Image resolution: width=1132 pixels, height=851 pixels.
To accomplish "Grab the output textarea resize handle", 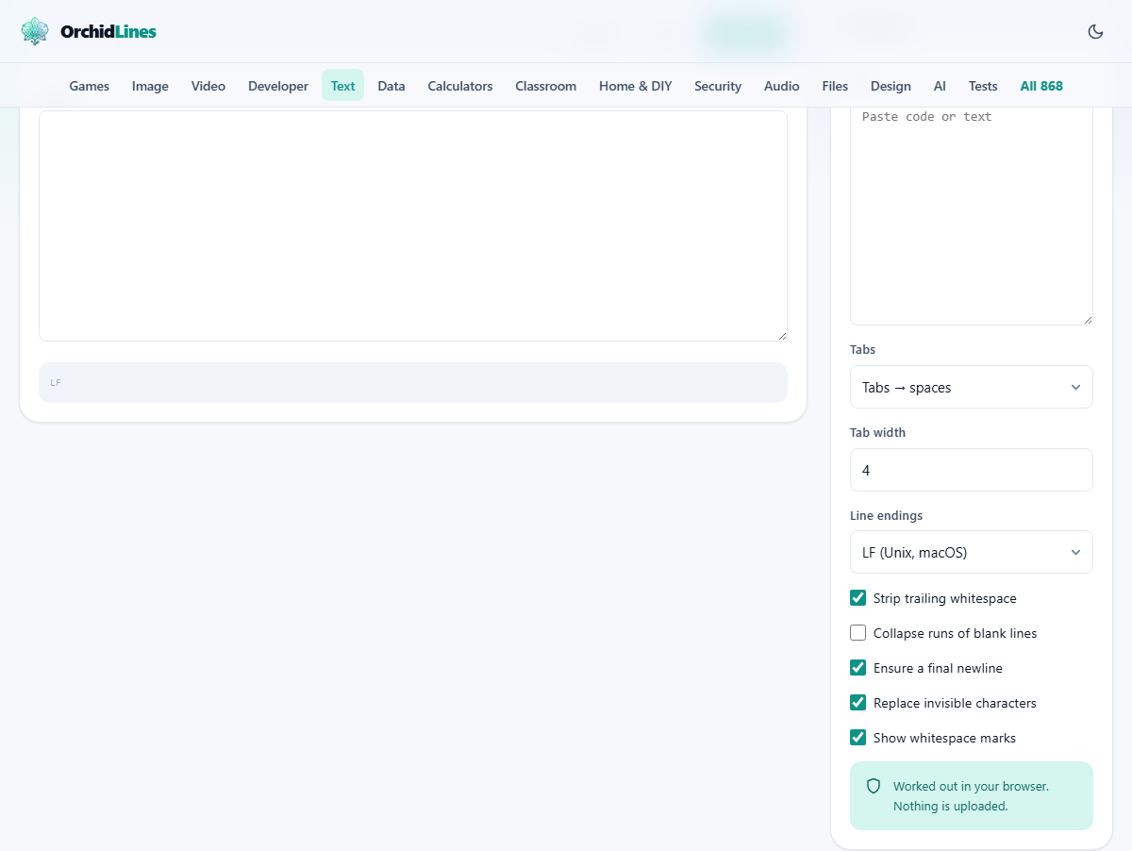I will [781, 335].
